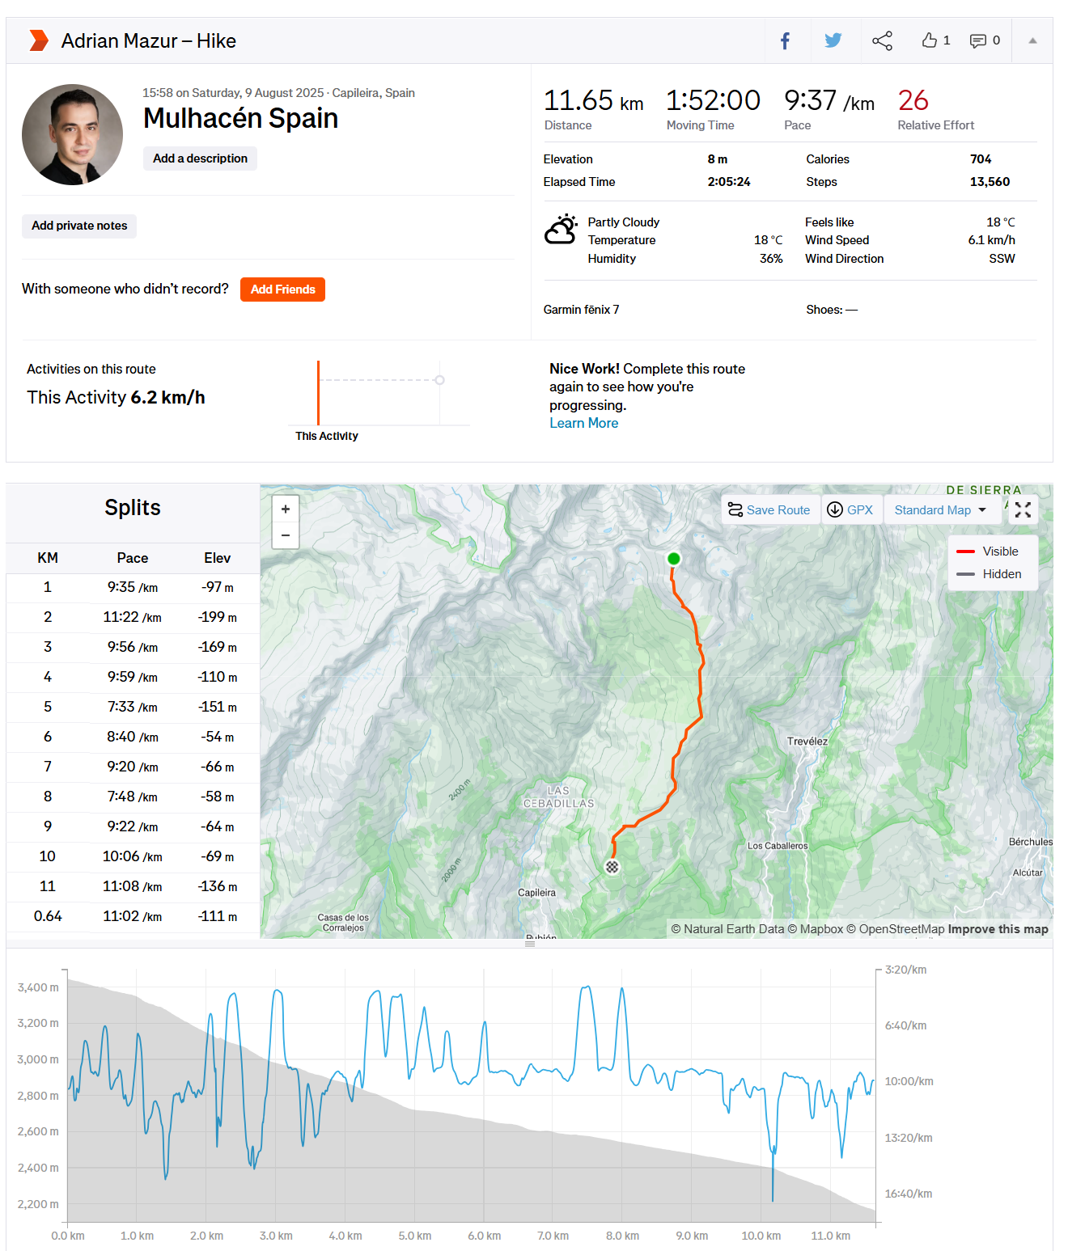Image resolution: width=1068 pixels, height=1251 pixels.
Task: Click Save Route button
Action: (769, 510)
